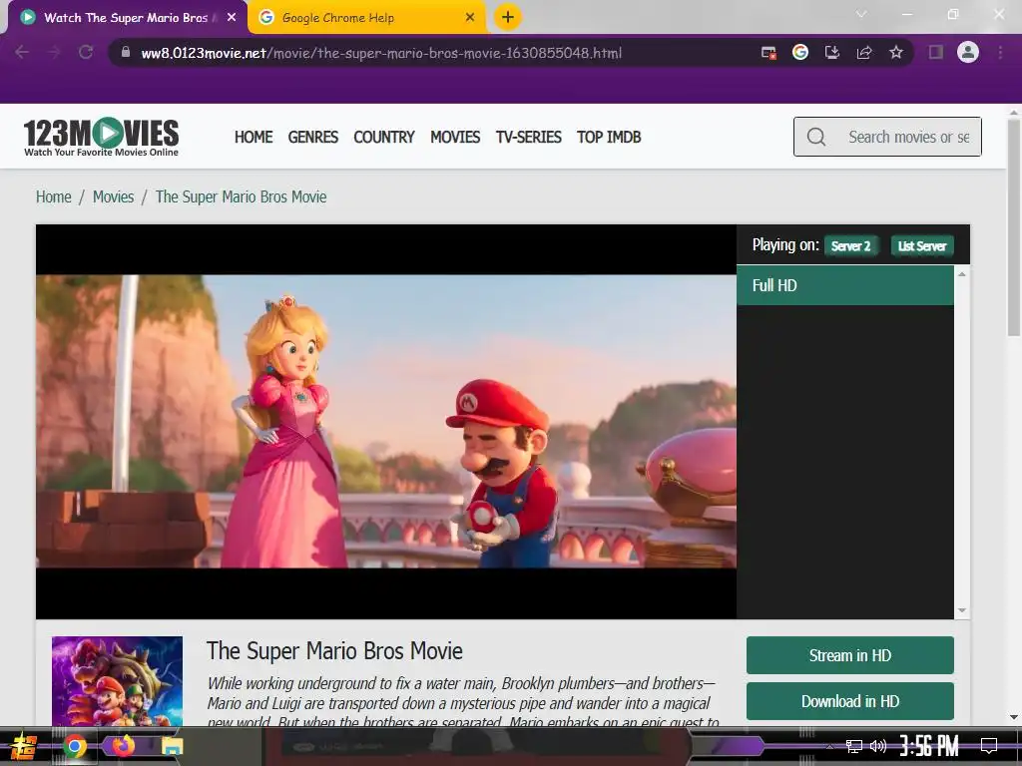
Task: Open the browser side panel icon
Action: pos(936,52)
